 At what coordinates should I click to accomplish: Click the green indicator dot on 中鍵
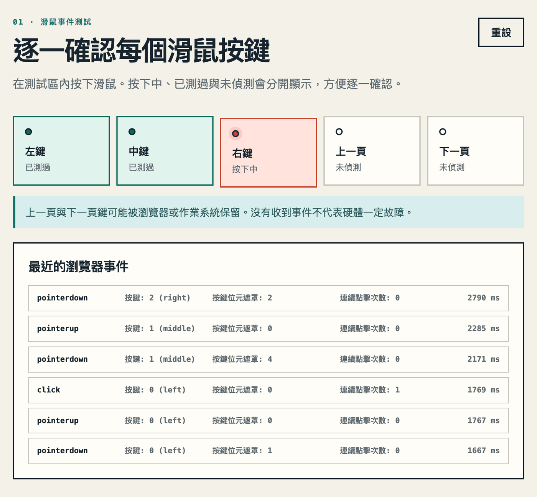click(132, 132)
